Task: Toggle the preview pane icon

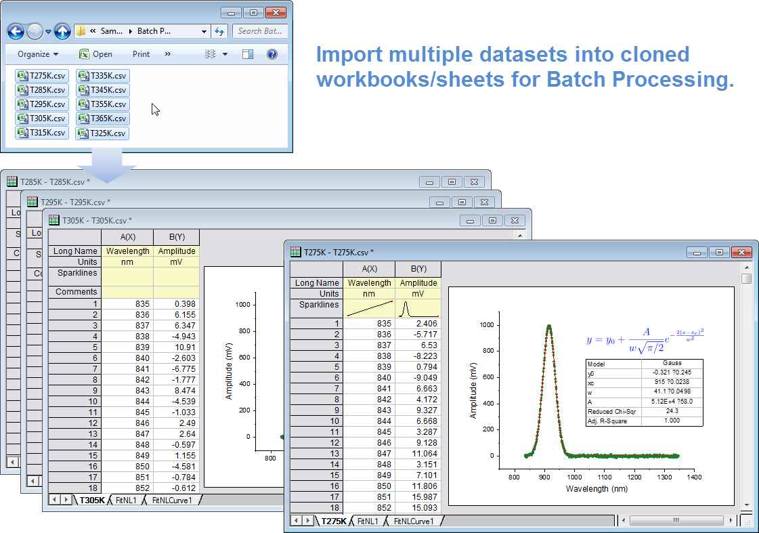Action: pos(248,54)
